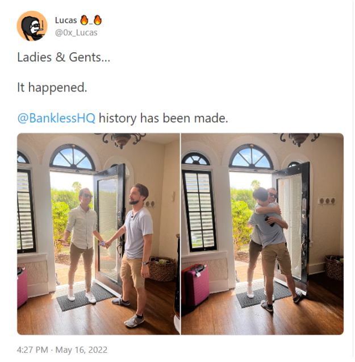This screenshot has width=355, height=362.
Task: Open the @BanklessHQ mention link
Action: [x=56, y=118]
